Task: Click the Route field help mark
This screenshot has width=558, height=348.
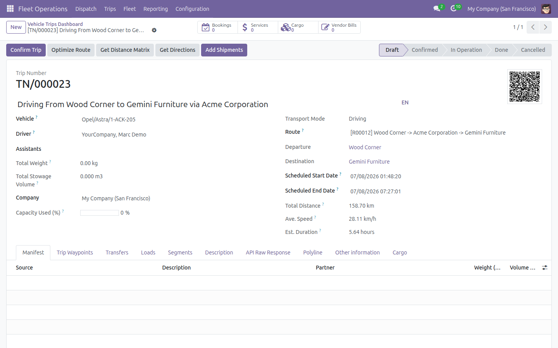Action: (x=303, y=130)
